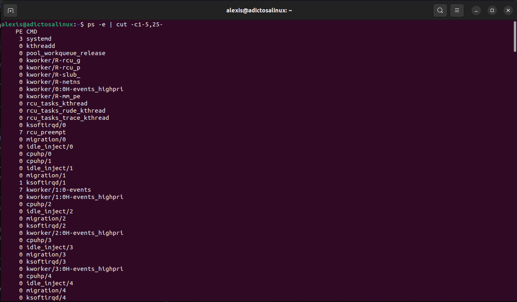
Task: Click the PE CMD header line
Action: [26, 32]
